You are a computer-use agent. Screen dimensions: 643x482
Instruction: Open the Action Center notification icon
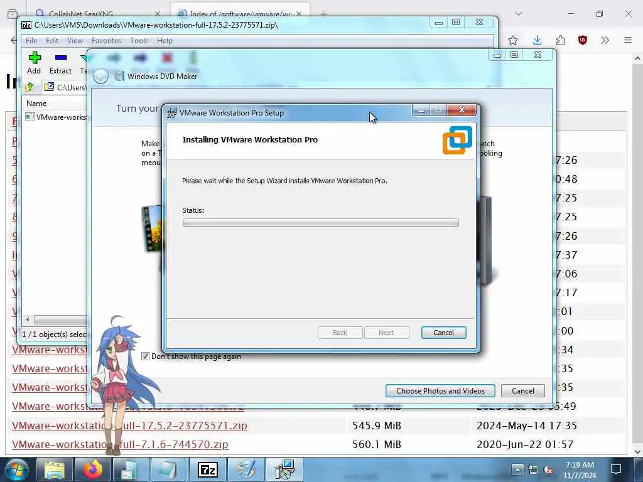(616, 469)
